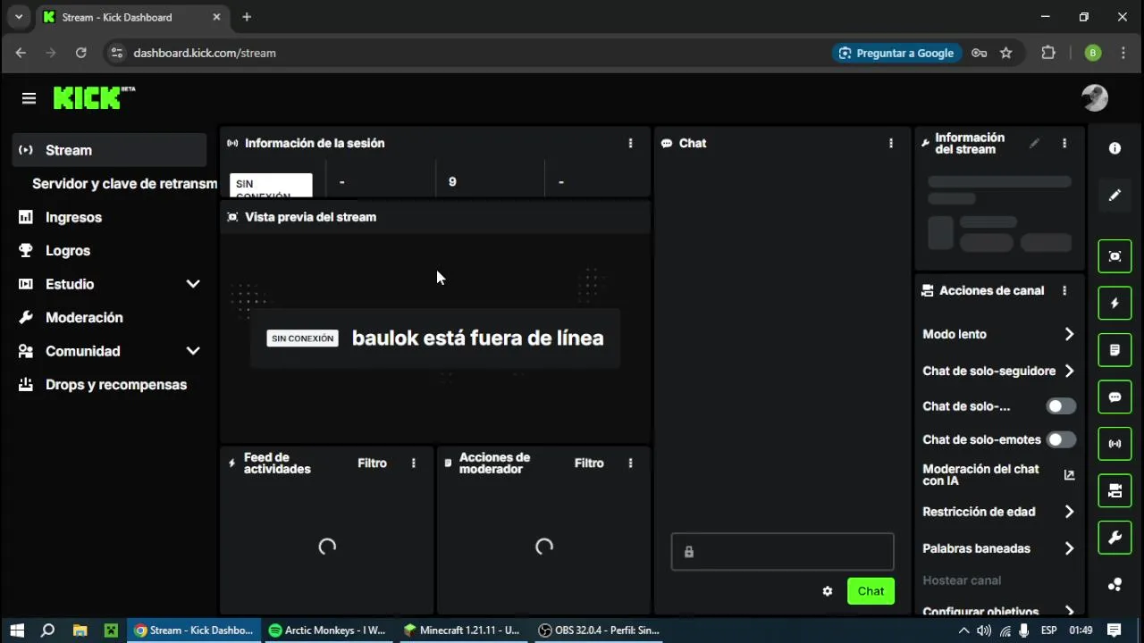Image resolution: width=1144 pixels, height=643 pixels.
Task: Open a new Chrome tab
Action: [247, 17]
